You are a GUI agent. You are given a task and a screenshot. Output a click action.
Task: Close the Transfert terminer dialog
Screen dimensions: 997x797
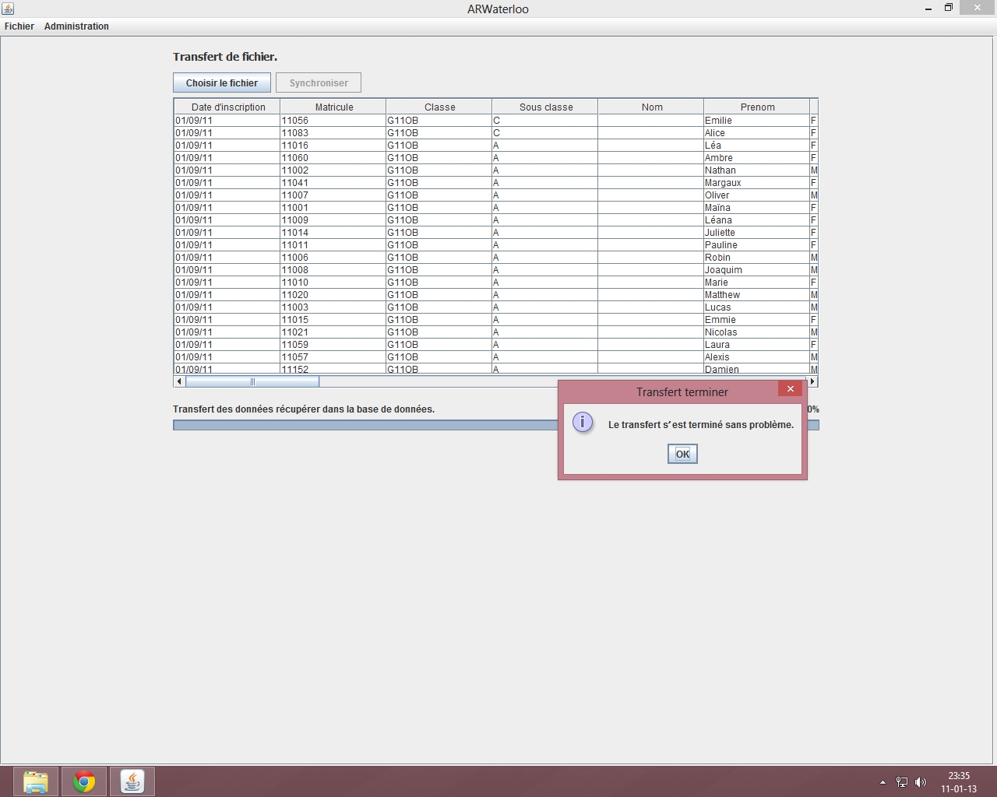click(x=790, y=389)
